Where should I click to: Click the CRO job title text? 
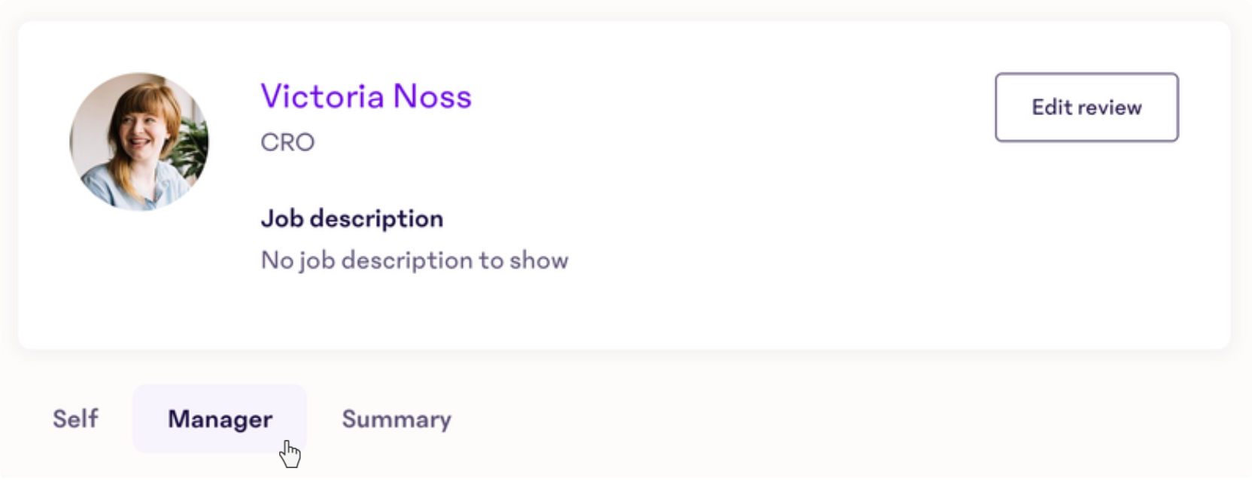point(287,142)
